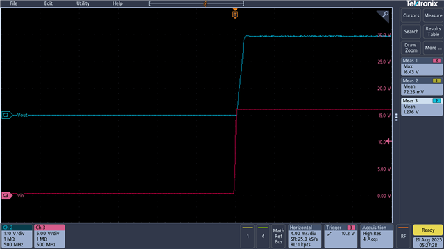Open the Utility menu
This screenshot has height=249, width=444.
83,3
